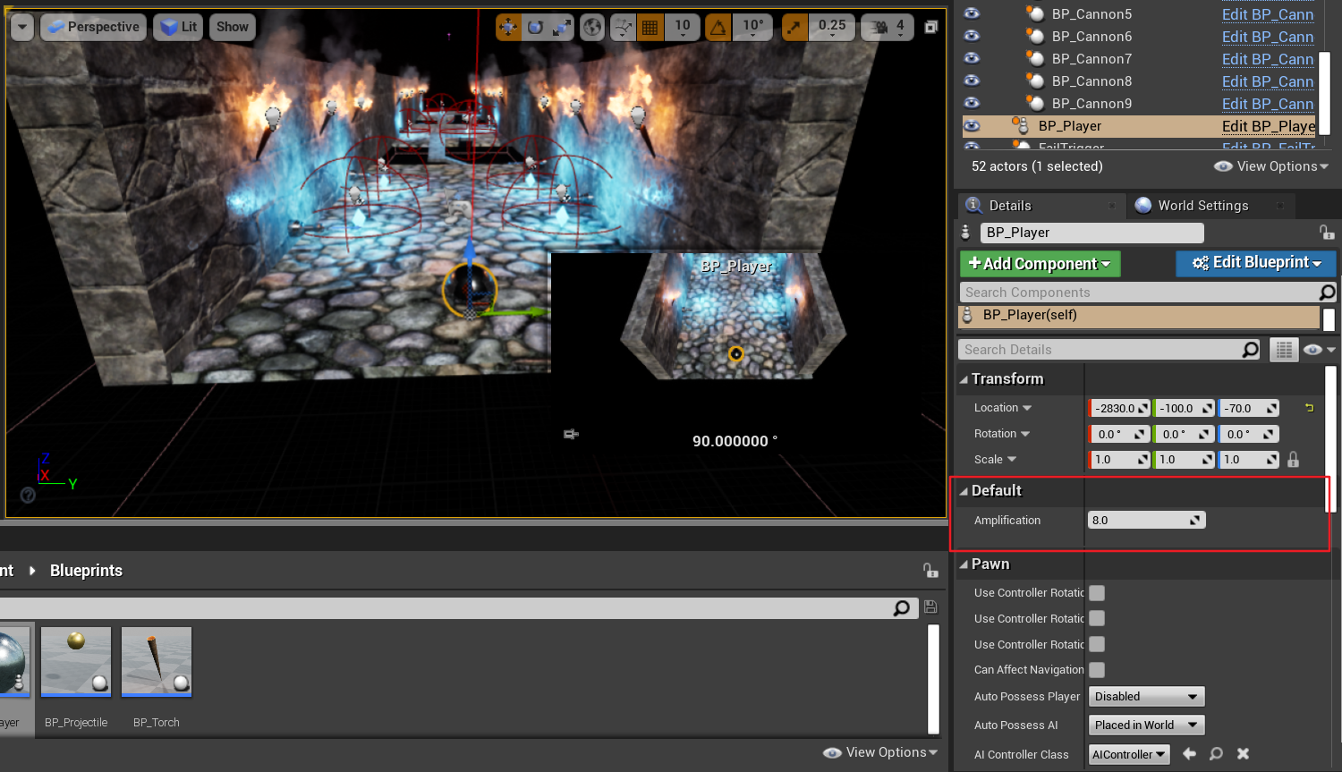This screenshot has width=1342, height=772.
Task: Open the AIController class dropdown
Action: (1129, 755)
